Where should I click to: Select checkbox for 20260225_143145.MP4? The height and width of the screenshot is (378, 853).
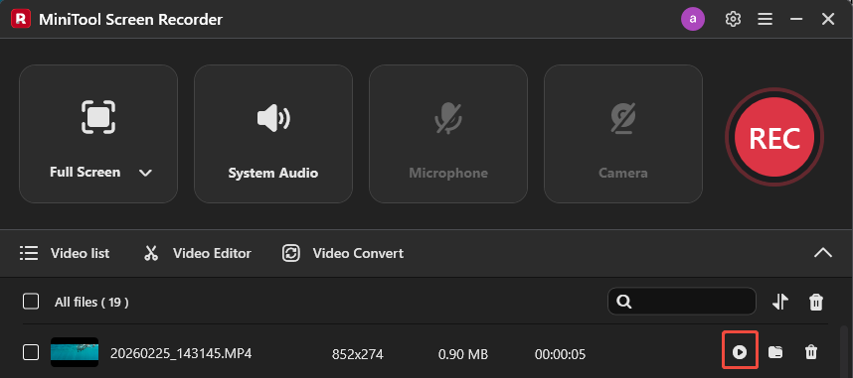pyautogui.click(x=31, y=352)
